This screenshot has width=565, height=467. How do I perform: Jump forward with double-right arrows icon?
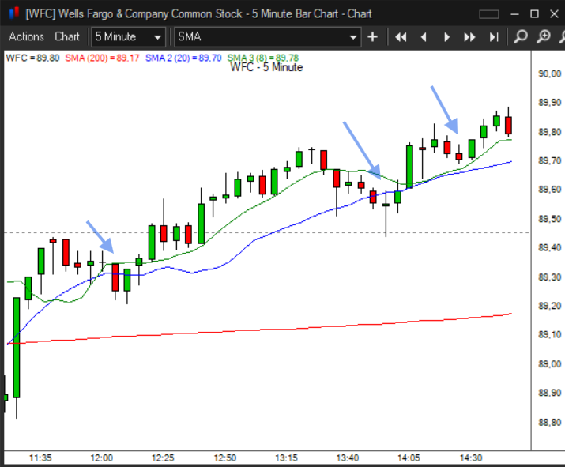469,37
